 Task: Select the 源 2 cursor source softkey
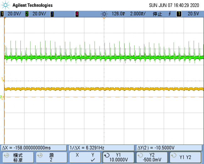tap(51, 157)
